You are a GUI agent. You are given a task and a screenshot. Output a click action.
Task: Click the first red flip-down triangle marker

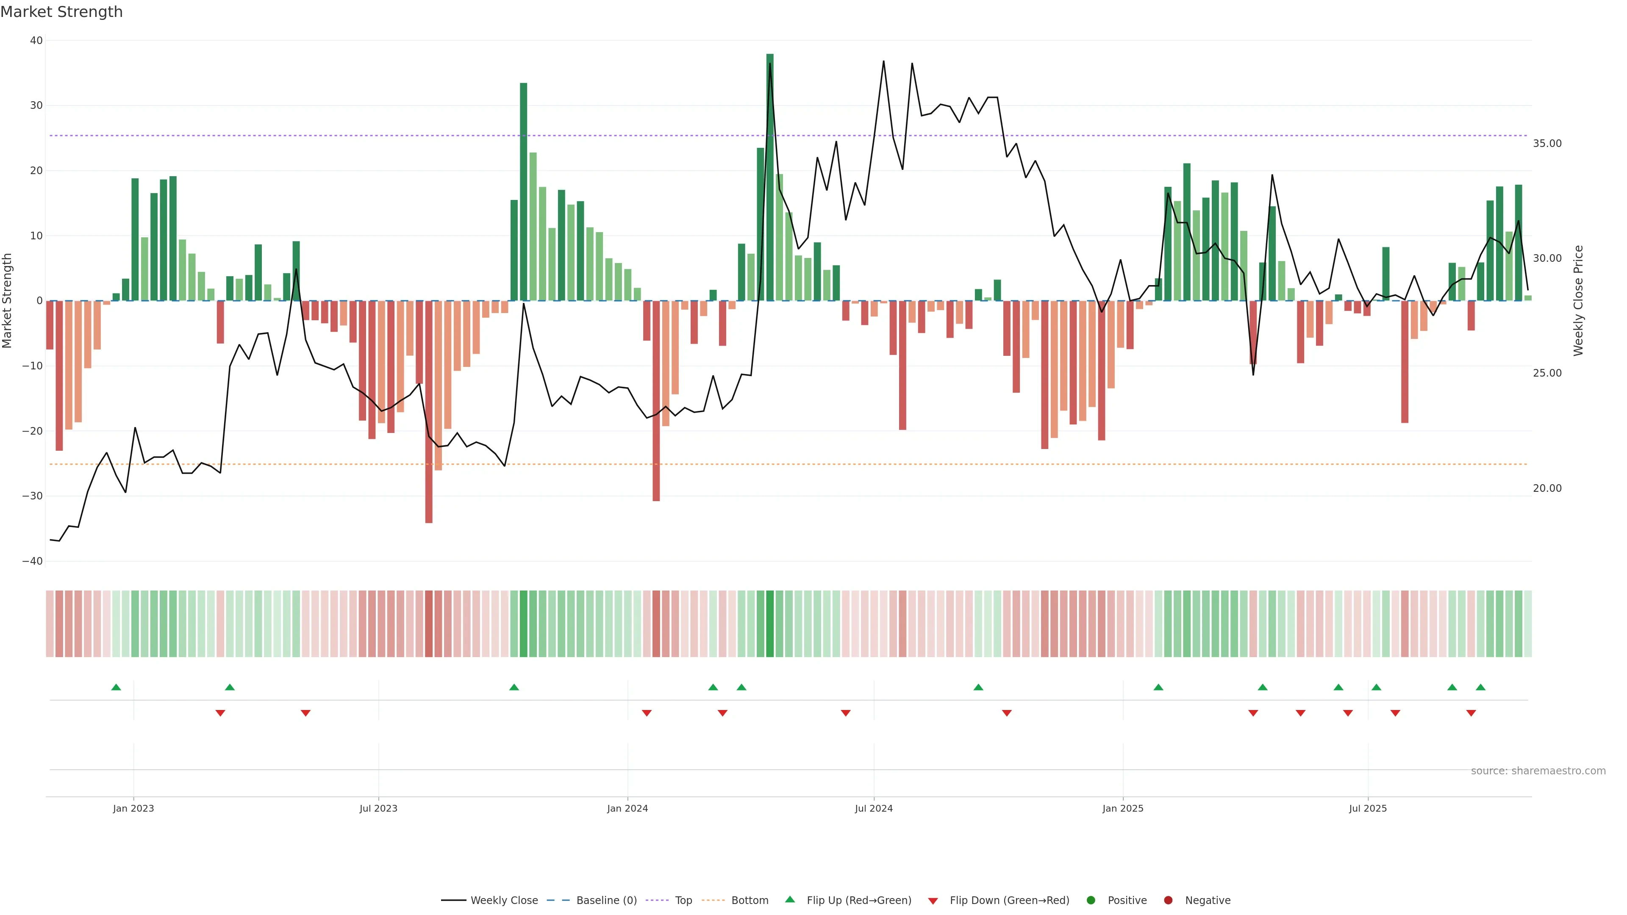tap(220, 713)
